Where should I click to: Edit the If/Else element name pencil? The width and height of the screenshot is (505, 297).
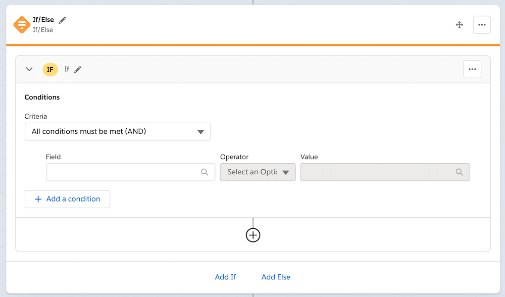tap(63, 20)
